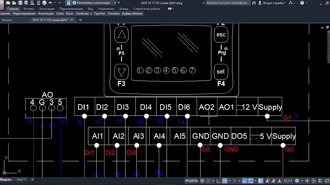The height and width of the screenshot is (185, 330).
Task: Toggle snap mode dotted grid icon
Action: (x=208, y=181)
